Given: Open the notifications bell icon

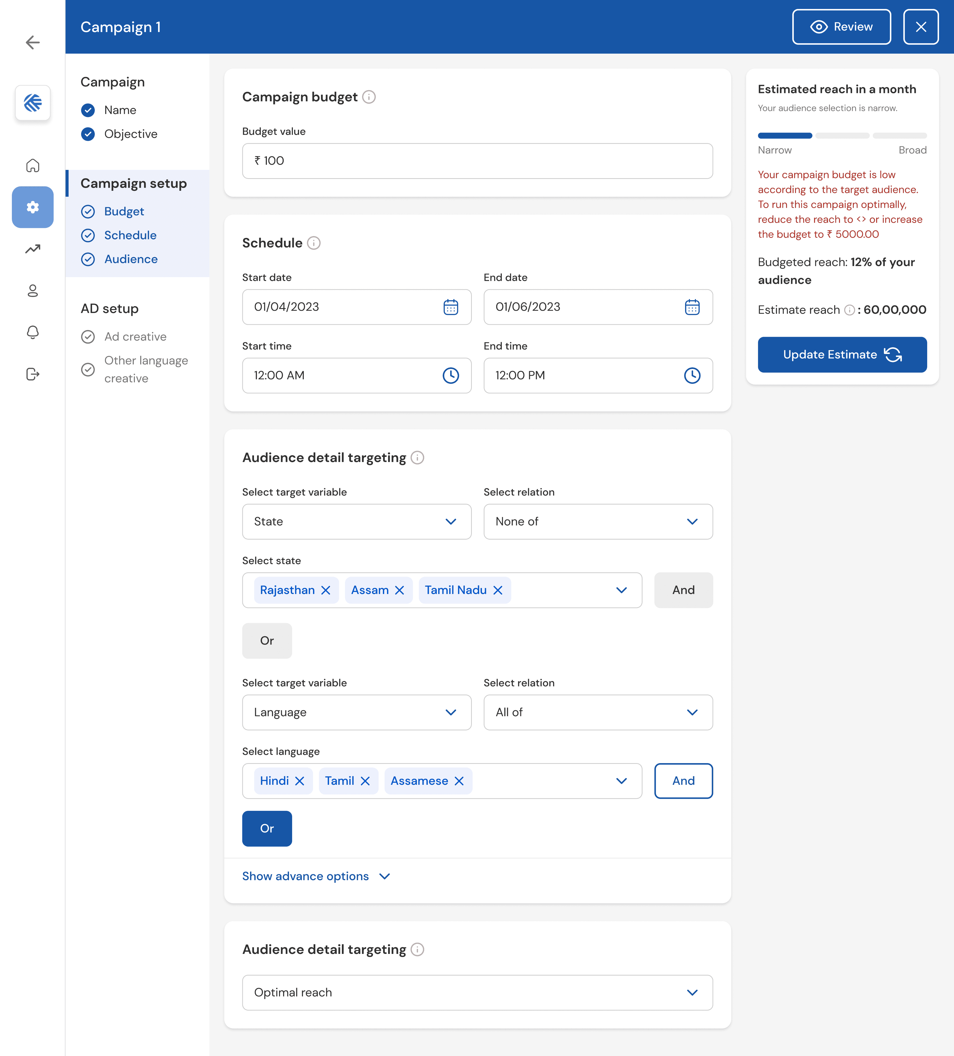Looking at the screenshot, I should pos(32,332).
